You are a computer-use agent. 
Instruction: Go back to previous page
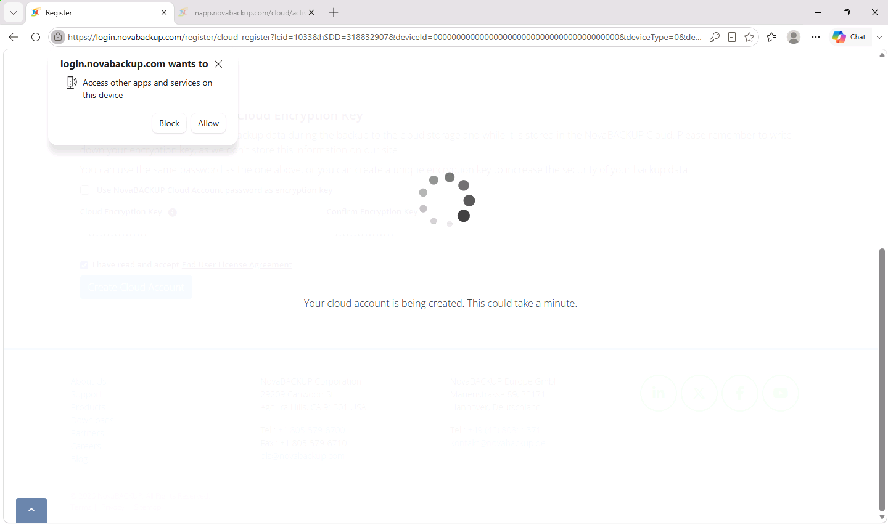14,37
